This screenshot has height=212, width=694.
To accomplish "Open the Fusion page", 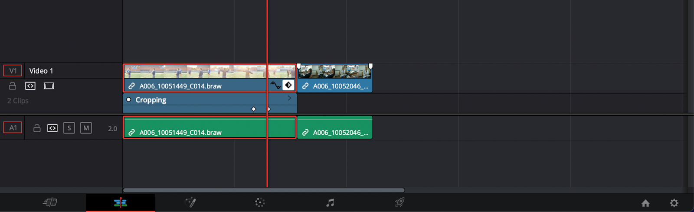I will (190, 203).
